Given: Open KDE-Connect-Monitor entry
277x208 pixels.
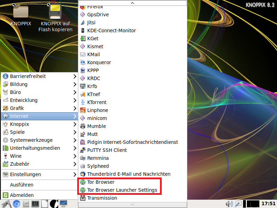Looking at the screenshot, I should click(x=133, y=31).
